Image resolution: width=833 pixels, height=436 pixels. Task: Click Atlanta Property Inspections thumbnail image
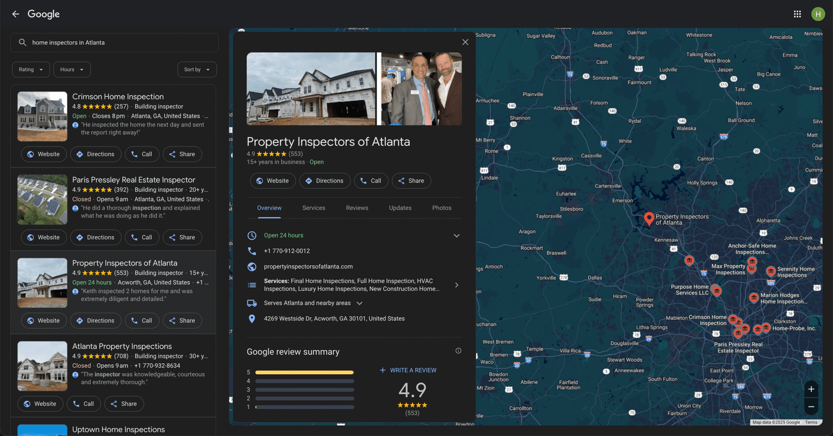click(42, 366)
